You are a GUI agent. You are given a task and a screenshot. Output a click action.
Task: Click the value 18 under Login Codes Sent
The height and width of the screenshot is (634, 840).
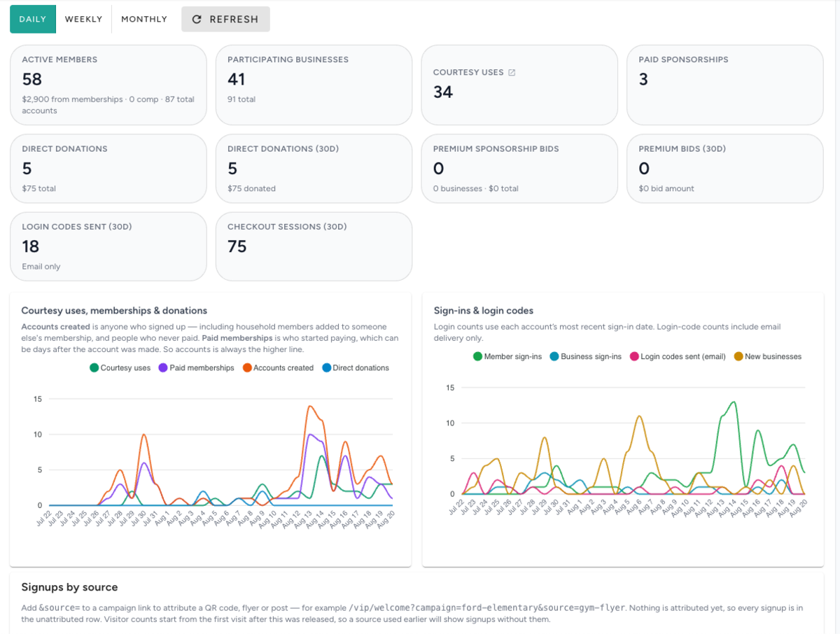[31, 246]
